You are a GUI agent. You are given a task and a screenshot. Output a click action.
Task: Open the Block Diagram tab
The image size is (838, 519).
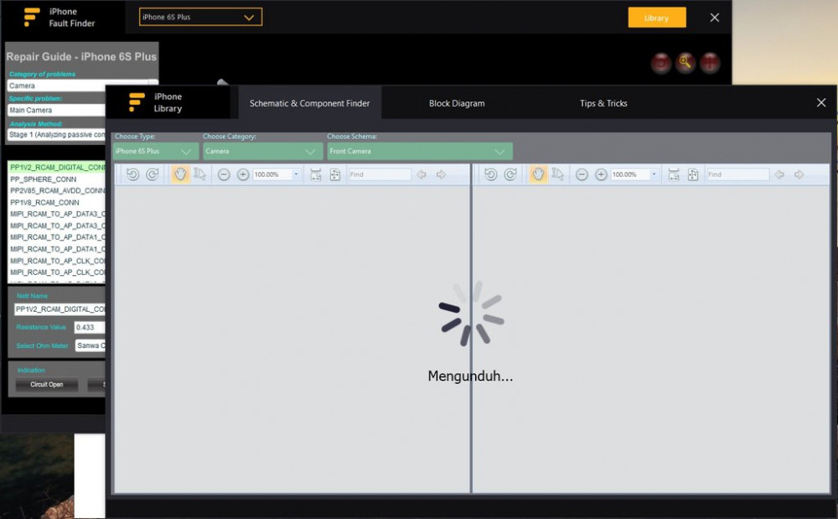[457, 103]
